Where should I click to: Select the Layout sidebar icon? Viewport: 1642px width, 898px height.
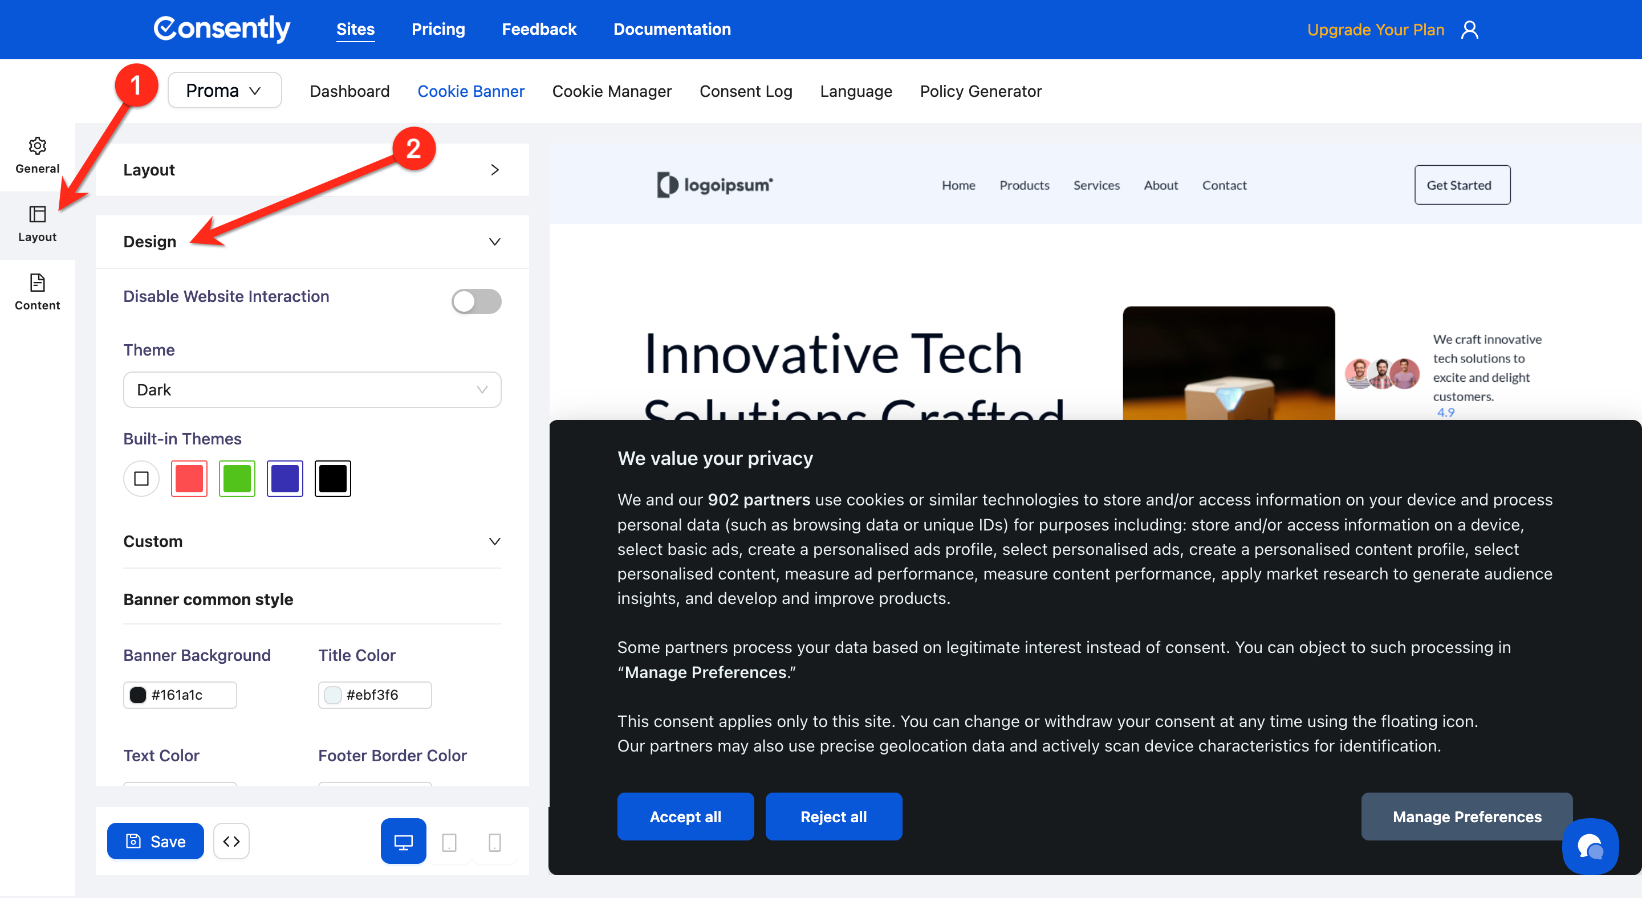tap(37, 223)
